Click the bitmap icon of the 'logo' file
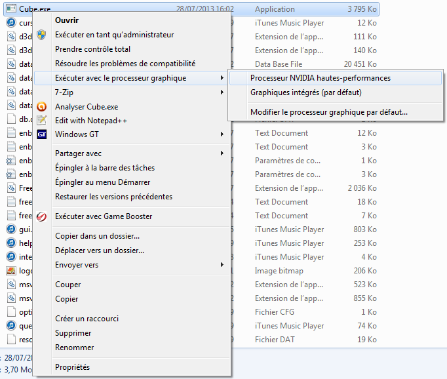The image size is (447, 379). click(x=11, y=270)
